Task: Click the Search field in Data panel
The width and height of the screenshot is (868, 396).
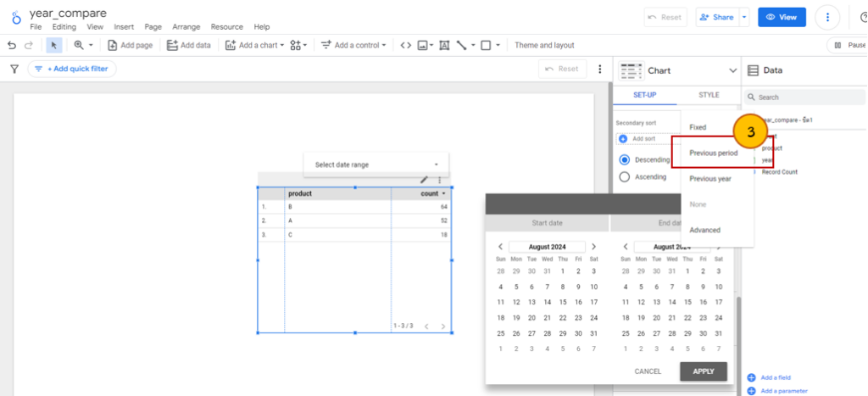Action: tap(805, 98)
